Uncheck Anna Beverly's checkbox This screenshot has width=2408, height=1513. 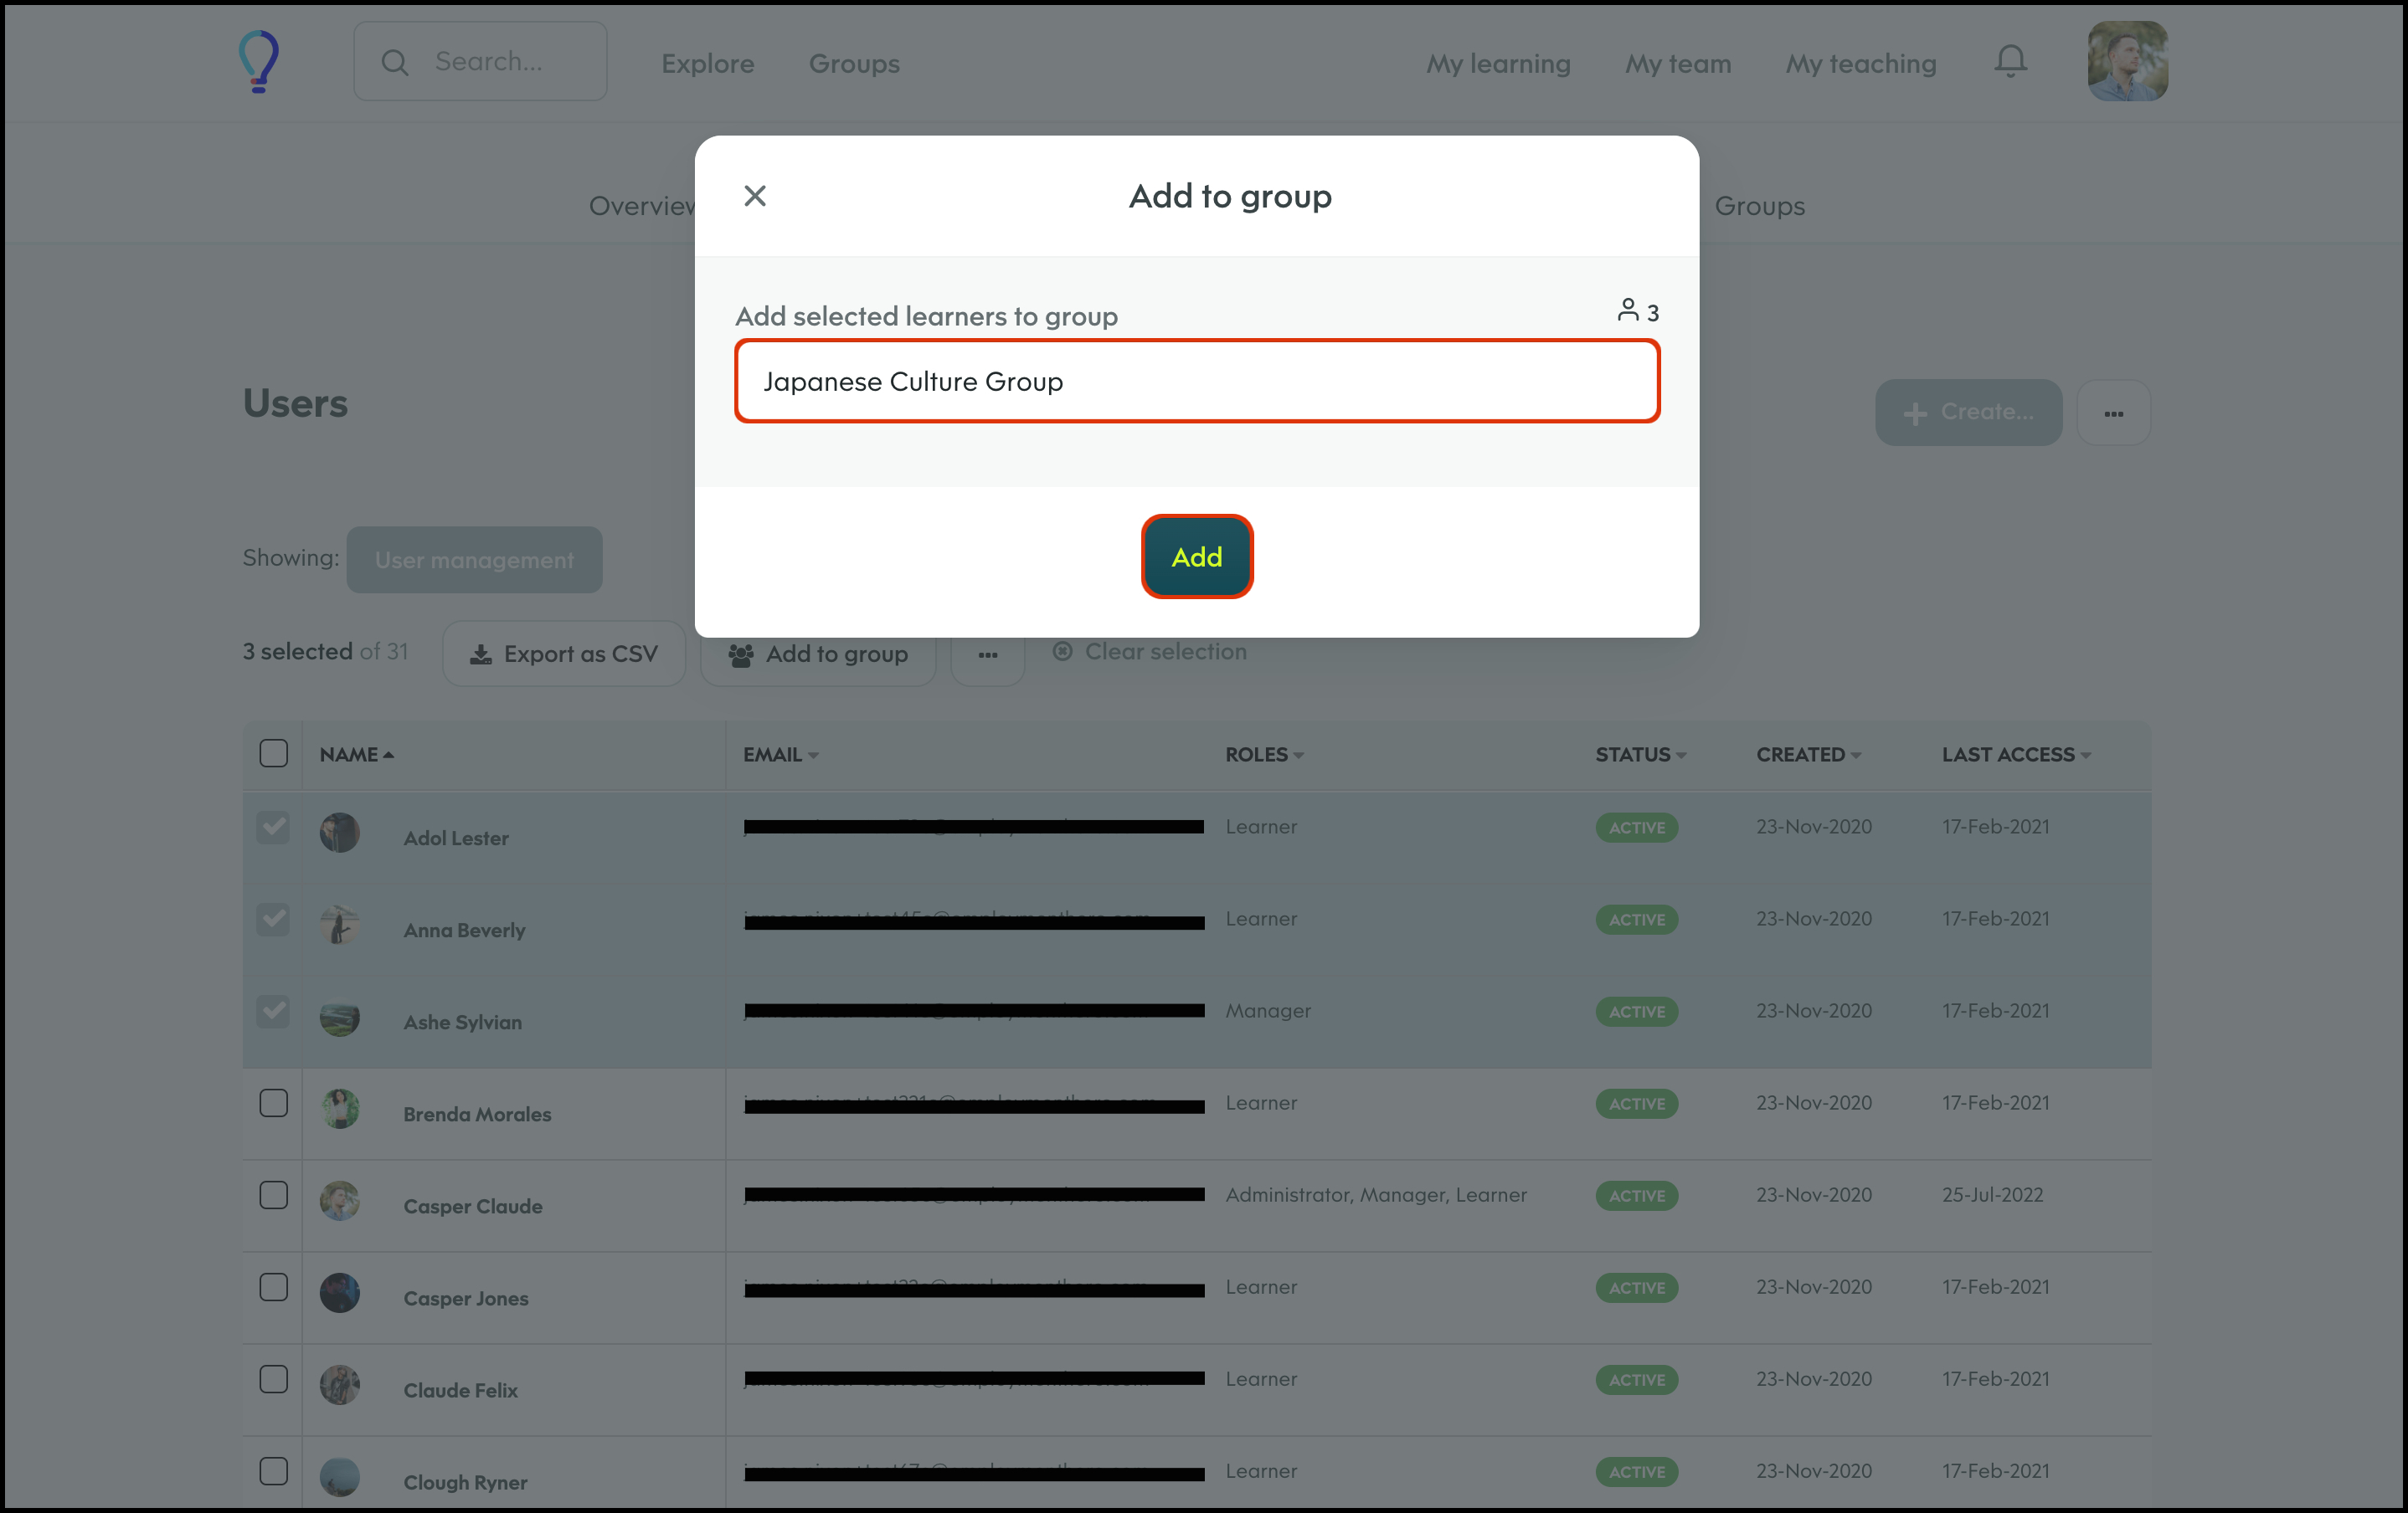pos(273,918)
